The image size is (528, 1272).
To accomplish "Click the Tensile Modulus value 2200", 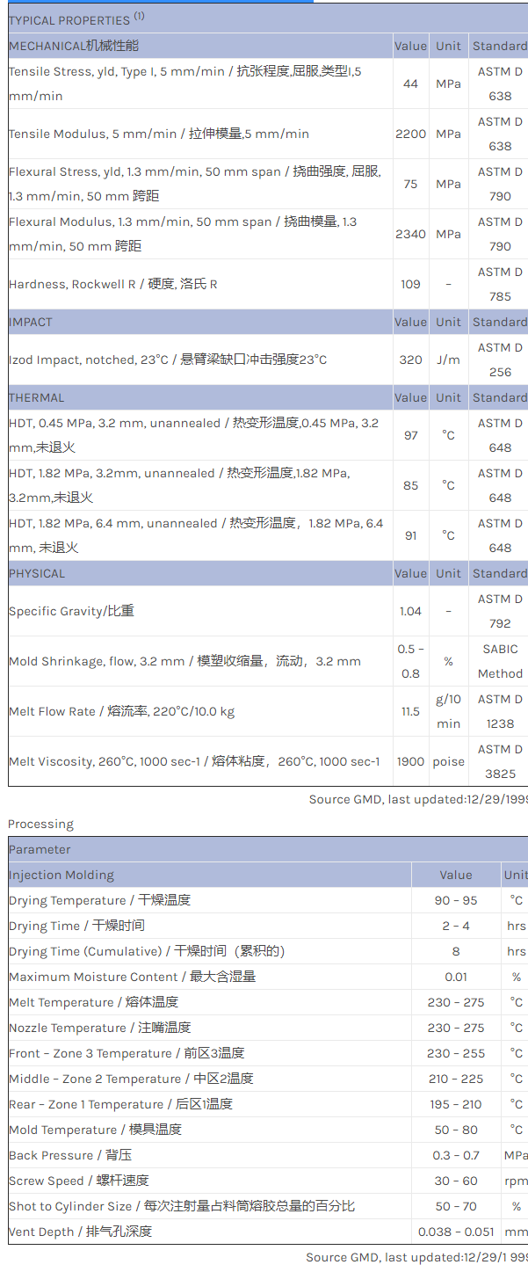I will point(410,134).
